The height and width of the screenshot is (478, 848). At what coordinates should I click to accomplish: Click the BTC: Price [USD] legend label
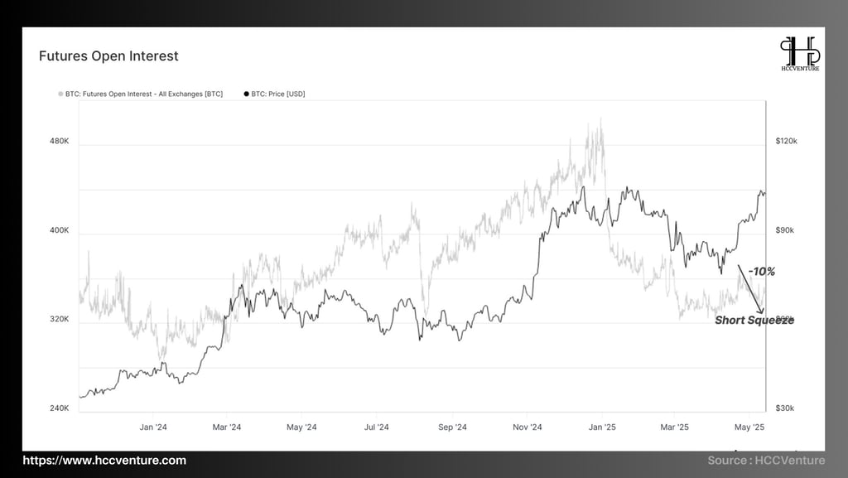tap(278, 94)
